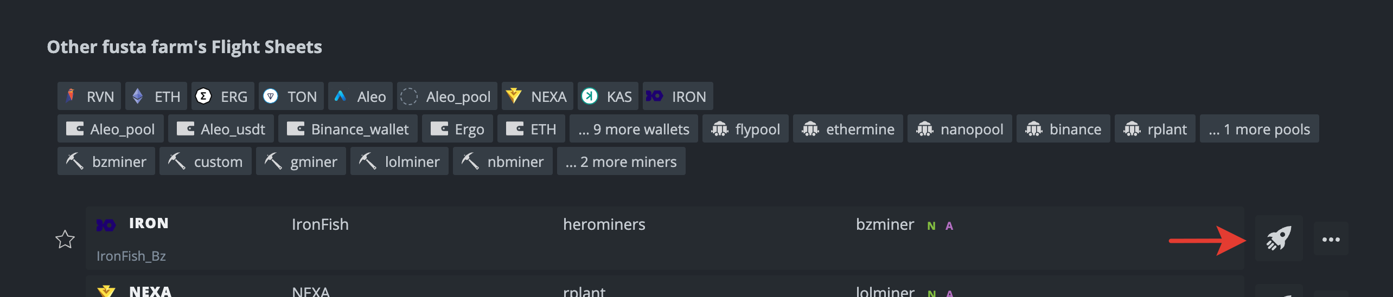Toggle the Binance_wallet wallet filter
The width and height of the screenshot is (1393, 297).
pyautogui.click(x=348, y=129)
